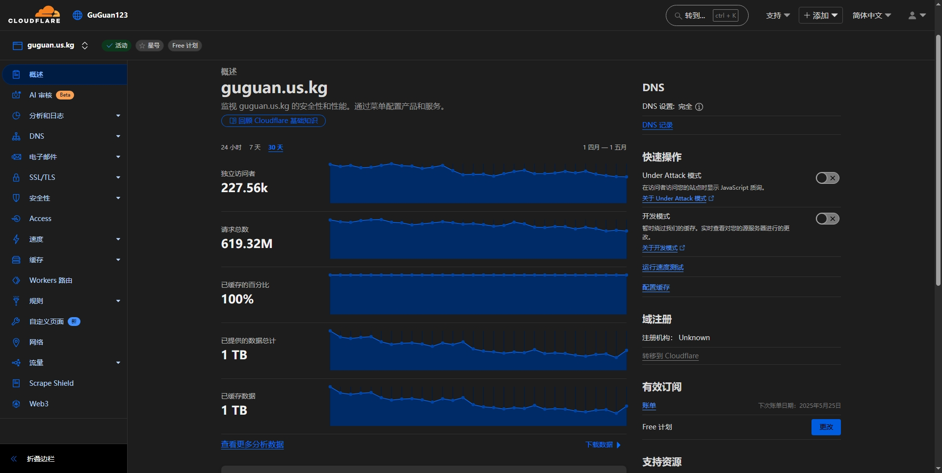
Task: Click the domain window icon beside guguan.us.kg
Action: pos(18,46)
